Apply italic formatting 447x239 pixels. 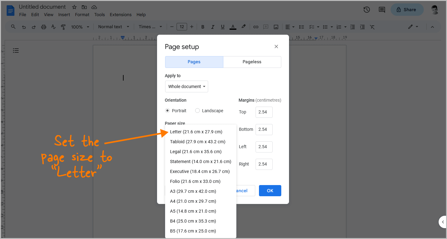click(213, 27)
